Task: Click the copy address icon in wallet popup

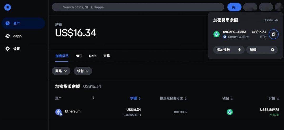Action: pos(273,34)
